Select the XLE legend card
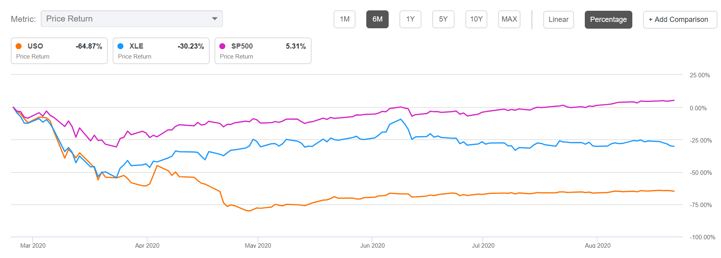Viewport: 721px width, 258px height. tap(161, 51)
